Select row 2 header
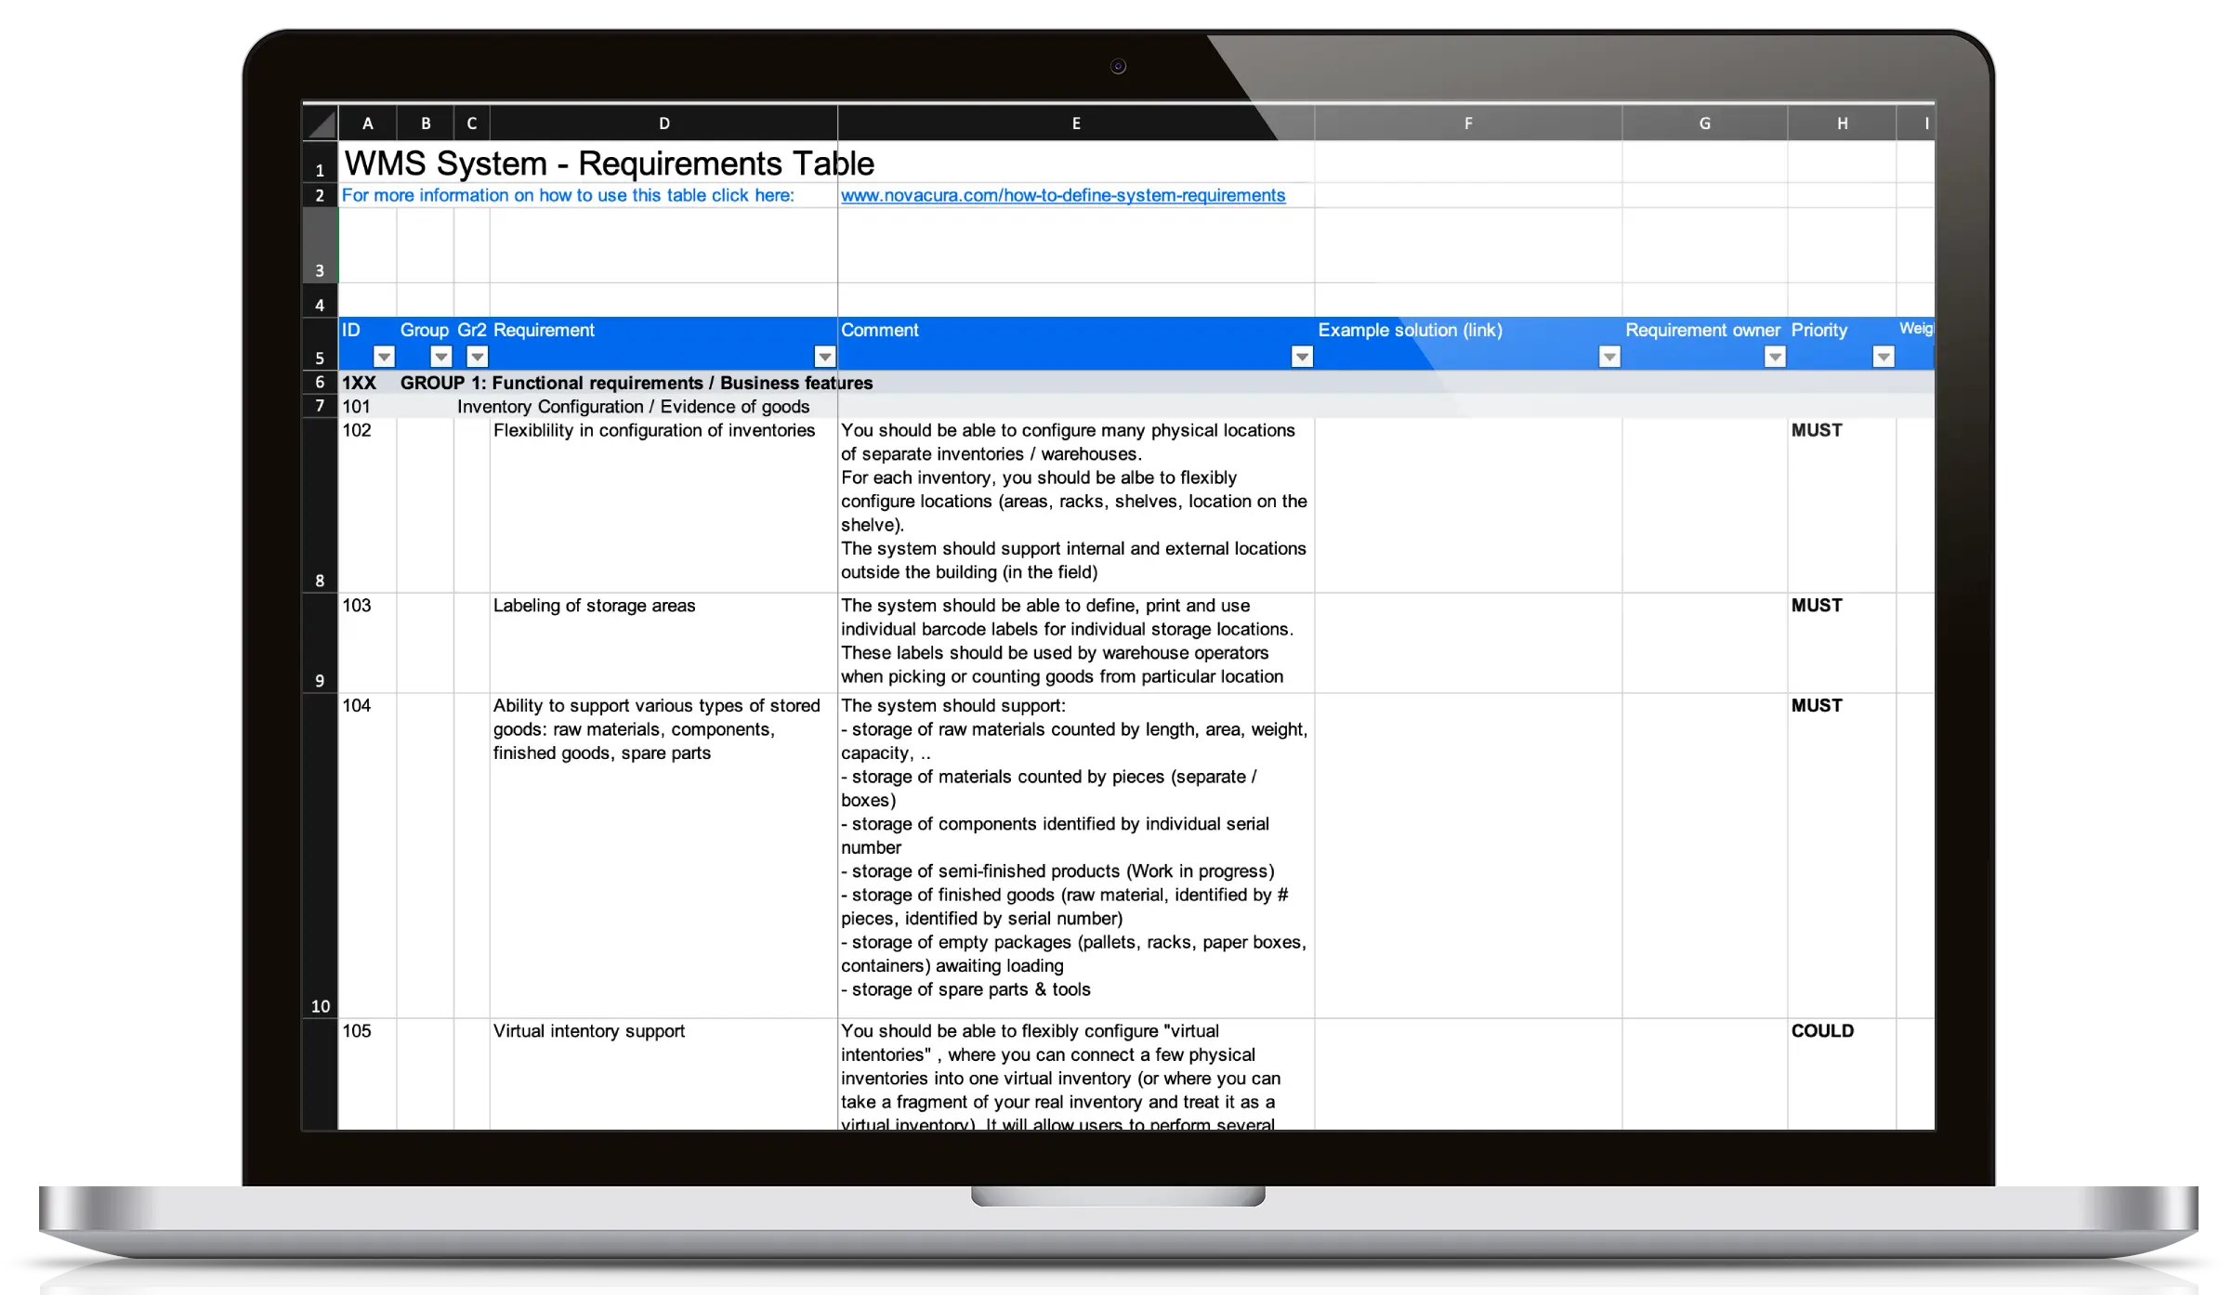This screenshot has height=1295, width=2232. [321, 195]
